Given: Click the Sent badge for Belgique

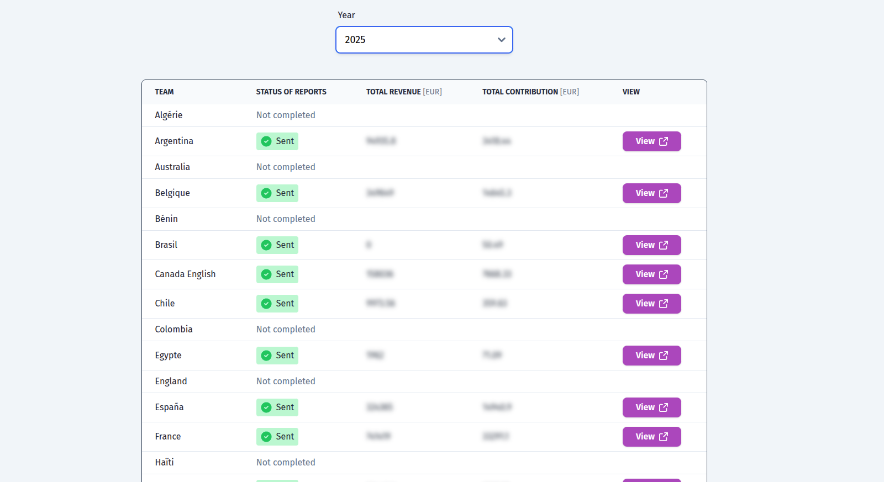Looking at the screenshot, I should pyautogui.click(x=277, y=193).
